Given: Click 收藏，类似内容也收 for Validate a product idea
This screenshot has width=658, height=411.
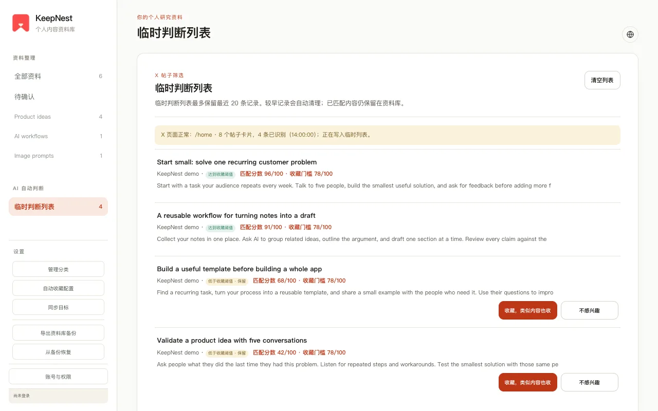Looking at the screenshot, I should 527,382.
